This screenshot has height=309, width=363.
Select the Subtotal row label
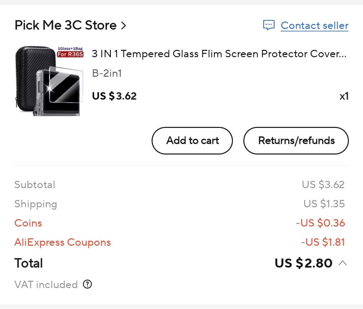[35, 185]
